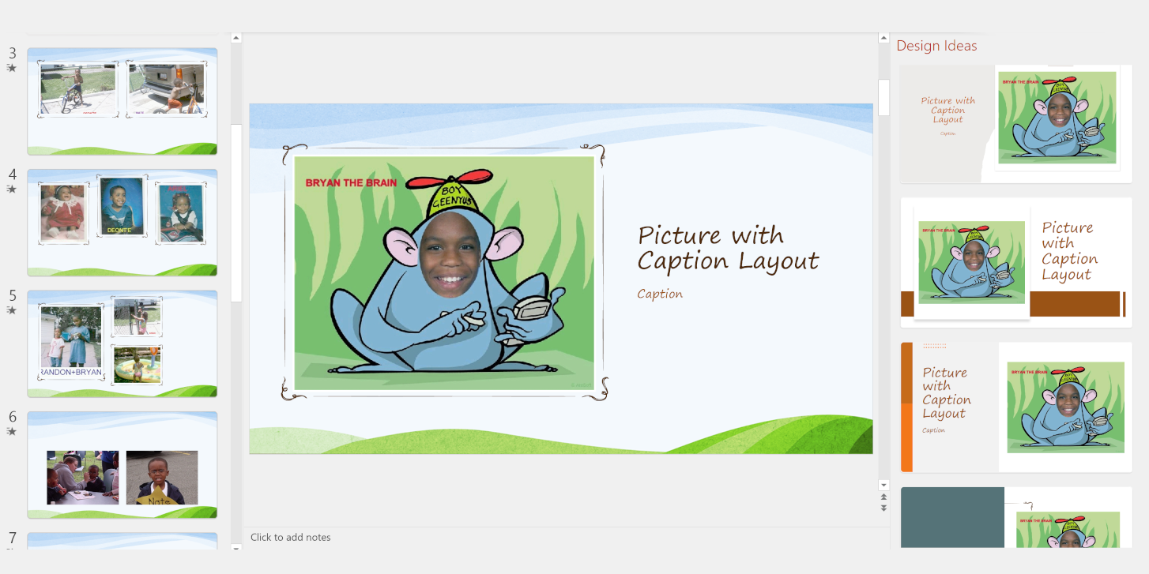The height and width of the screenshot is (574, 1149).
Task: Select slide 6 thumbnail with two photos
Action: [x=122, y=465]
